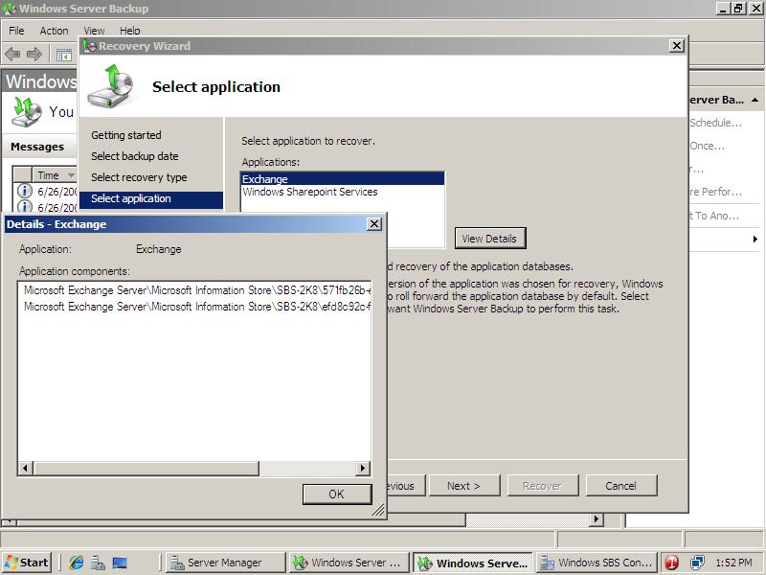Open the File menu

coord(16,31)
